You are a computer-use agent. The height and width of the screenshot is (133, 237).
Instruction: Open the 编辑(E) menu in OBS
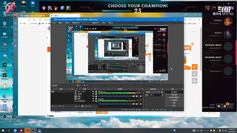coord(61,23)
